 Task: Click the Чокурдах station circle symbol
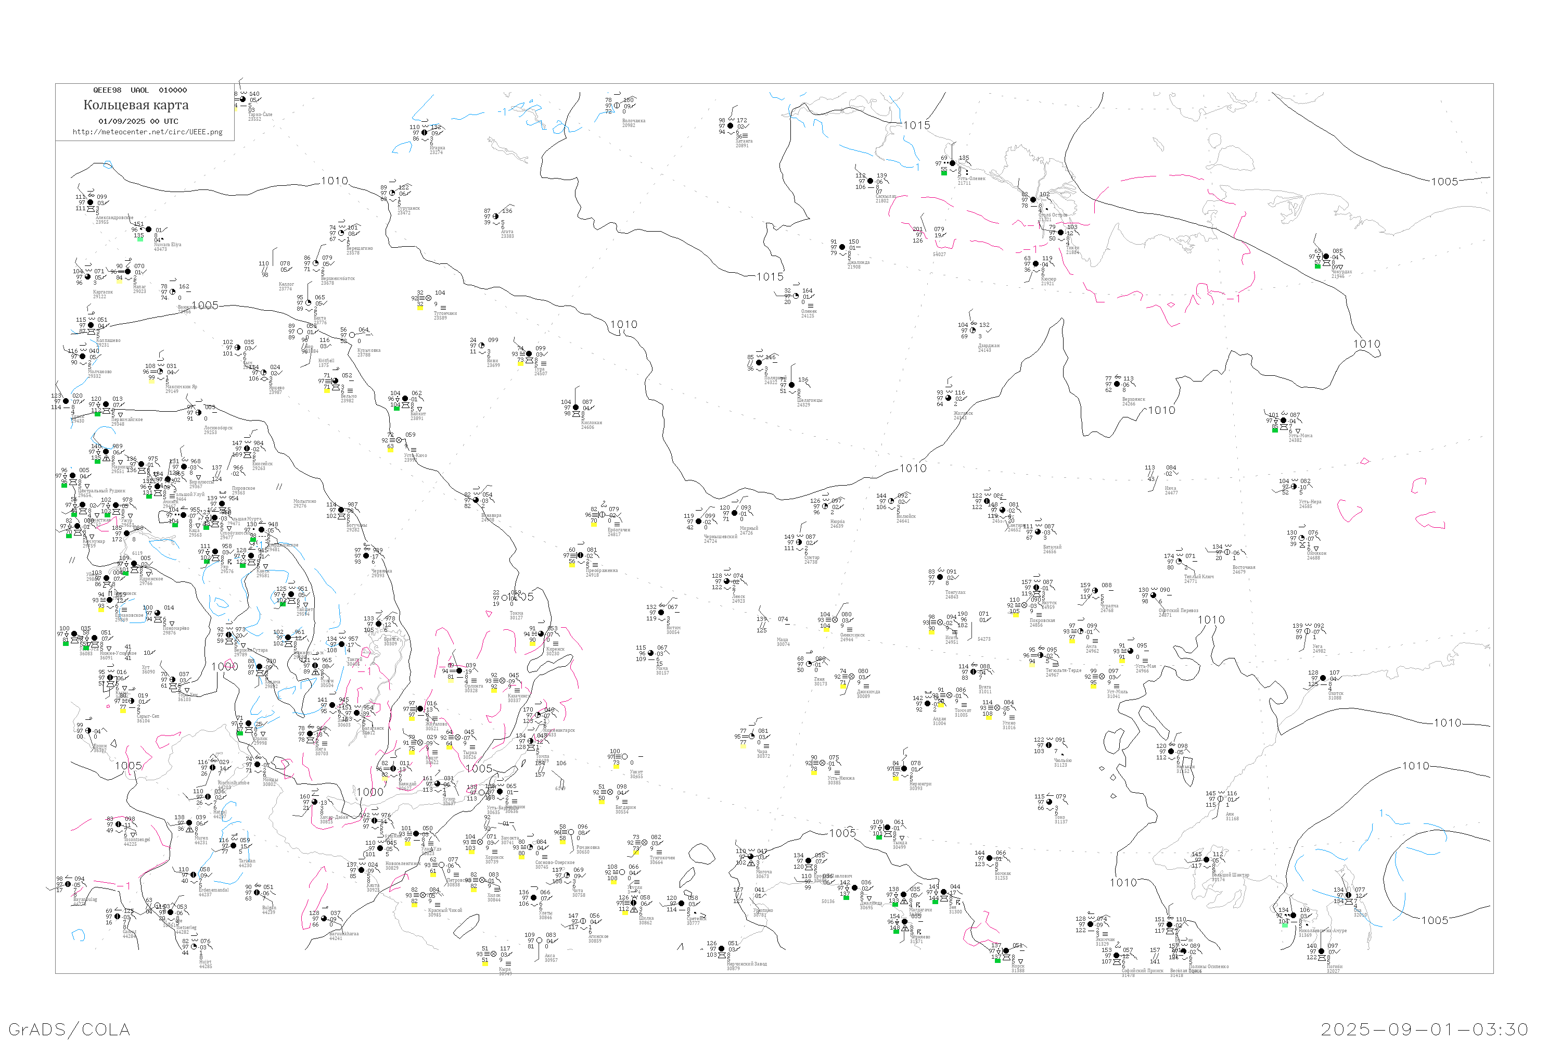point(1326,257)
